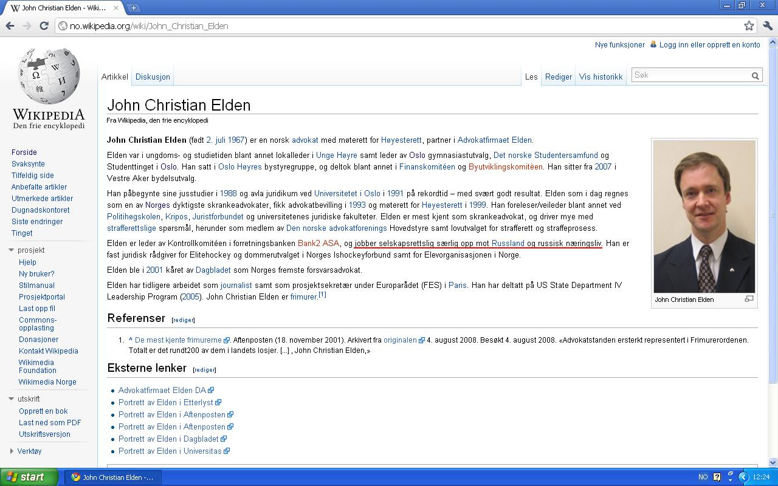Open the Tinget sidebar link
Image resolution: width=778 pixels, height=486 pixels.
point(22,233)
